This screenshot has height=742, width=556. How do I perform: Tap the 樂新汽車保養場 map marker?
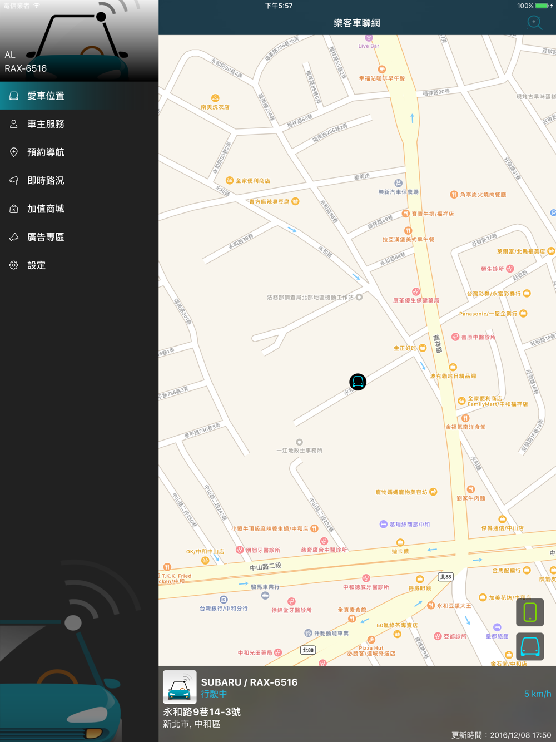(398, 183)
